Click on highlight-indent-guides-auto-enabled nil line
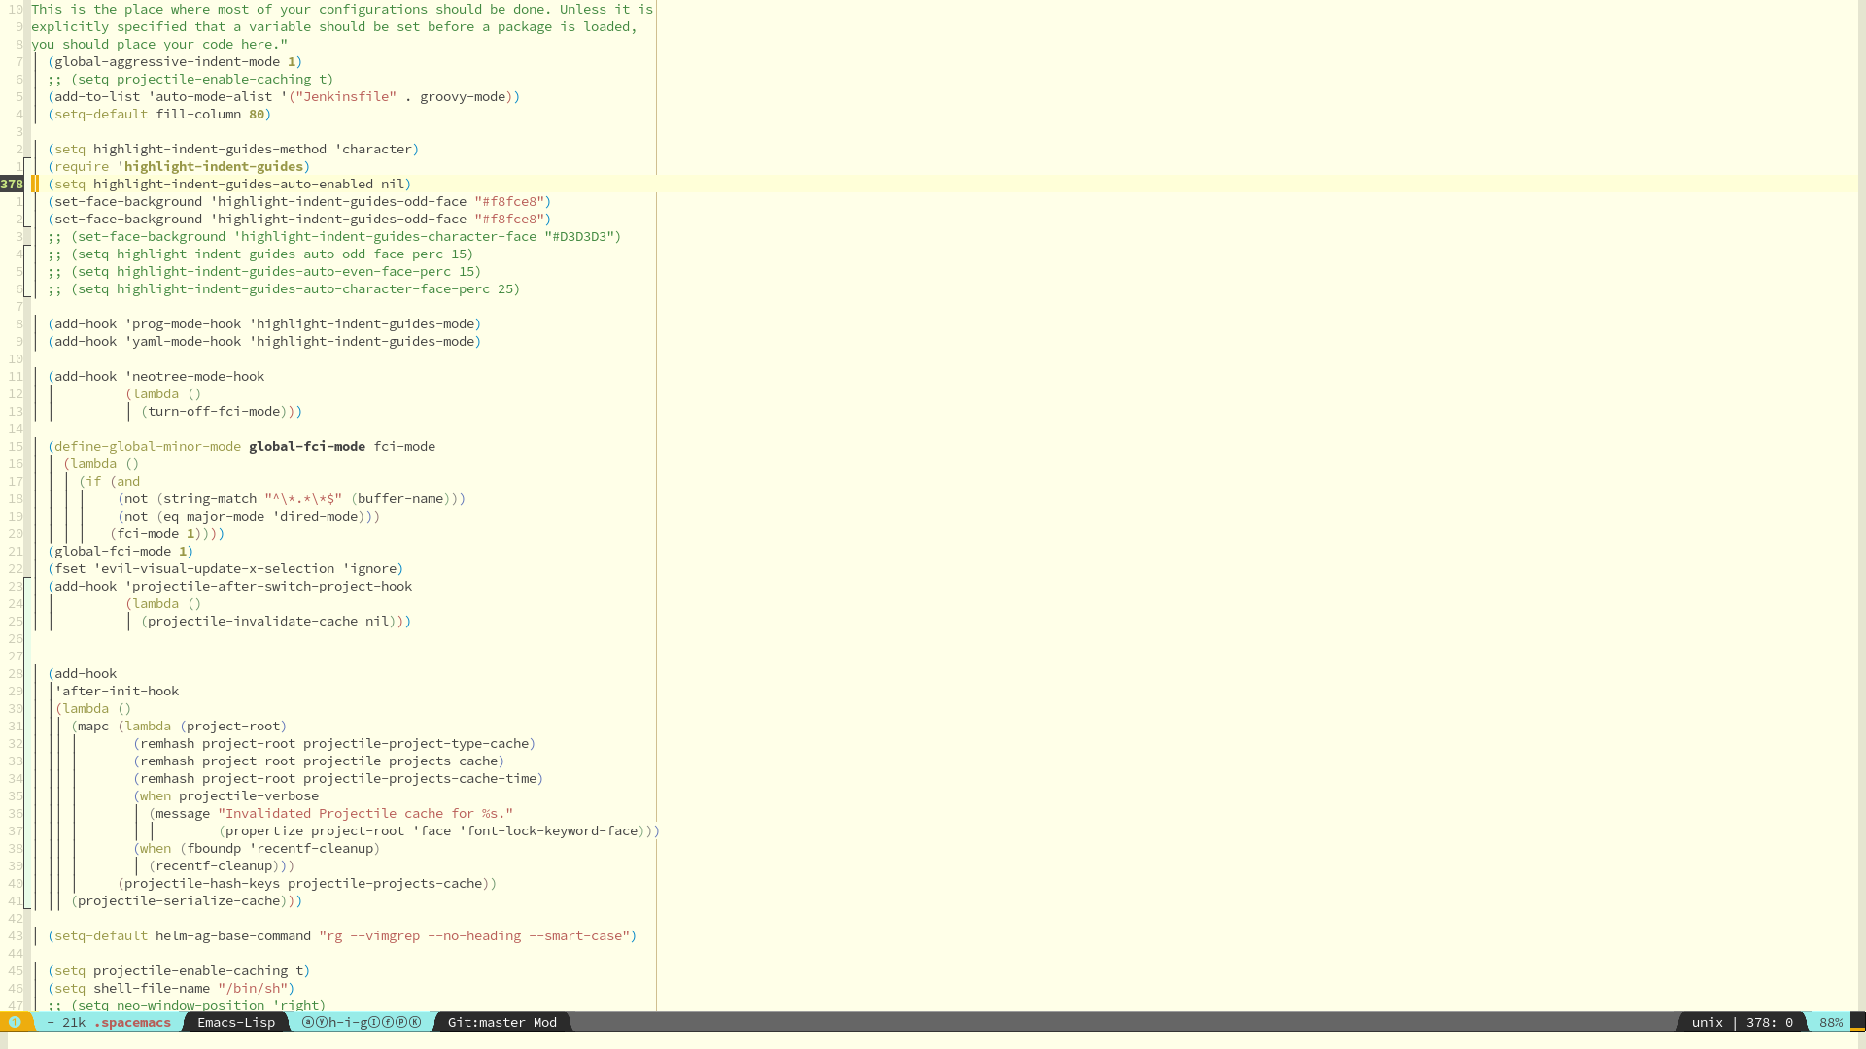The image size is (1866, 1049). click(x=229, y=184)
